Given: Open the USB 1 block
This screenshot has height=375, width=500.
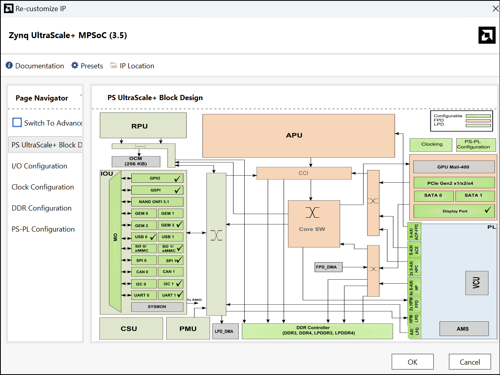Looking at the screenshot, I should point(171,237).
